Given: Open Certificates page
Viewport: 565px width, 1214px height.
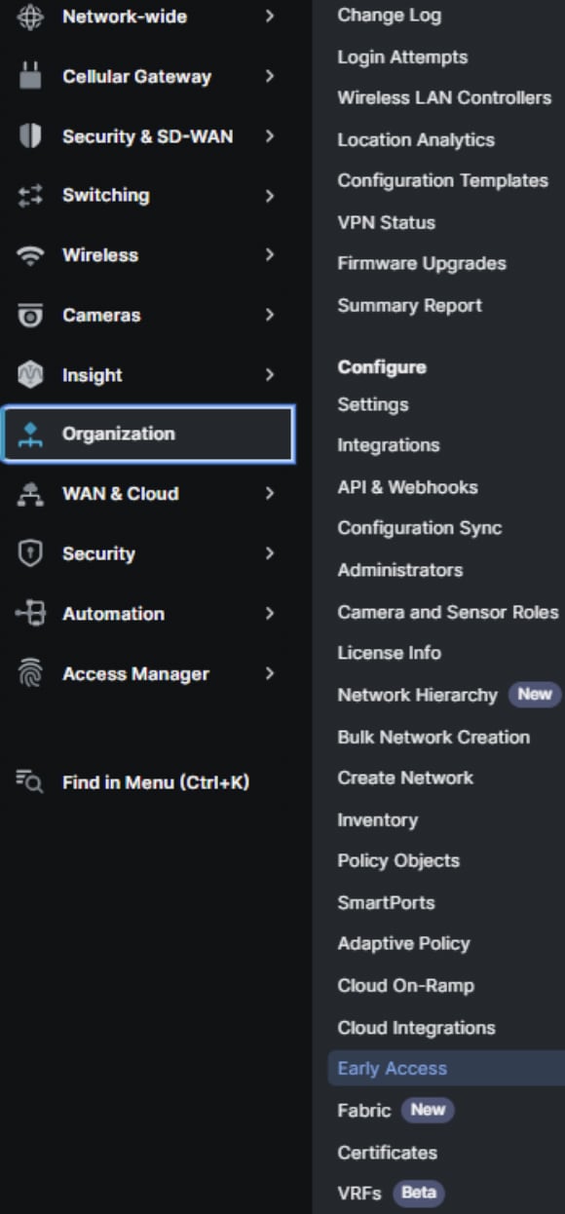Looking at the screenshot, I should point(387,1153).
